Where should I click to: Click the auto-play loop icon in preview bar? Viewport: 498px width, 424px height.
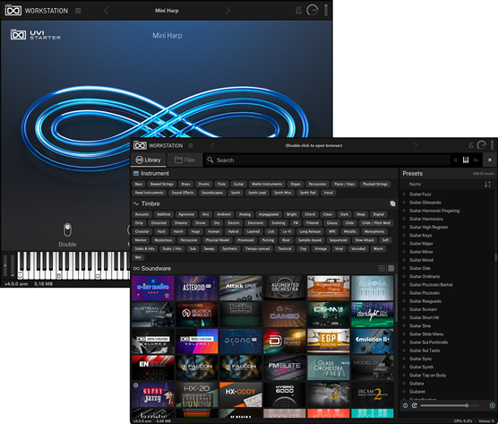tap(415, 405)
